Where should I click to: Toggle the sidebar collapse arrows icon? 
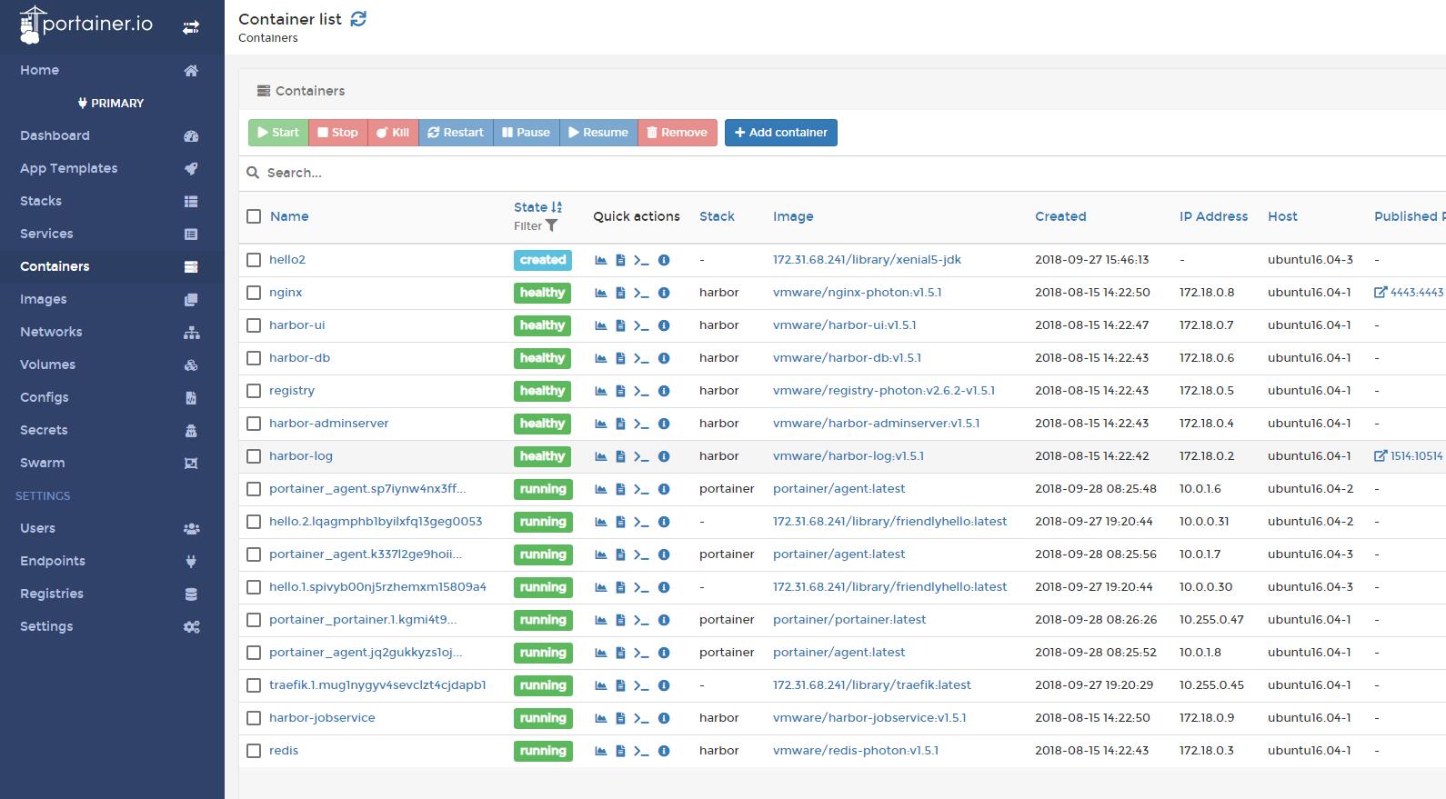coord(191,27)
